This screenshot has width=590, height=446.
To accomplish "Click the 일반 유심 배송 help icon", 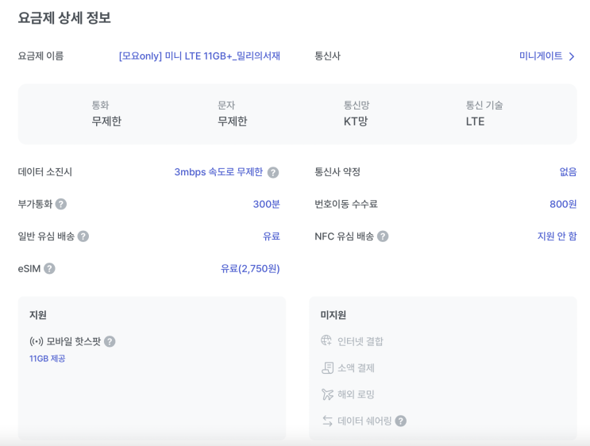I will (x=83, y=236).
